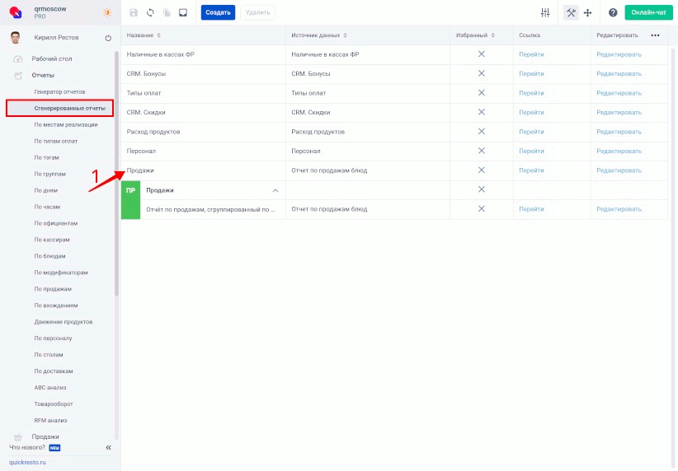
Task: Toggle favorite mark for the Персонал report
Action: [x=482, y=151]
